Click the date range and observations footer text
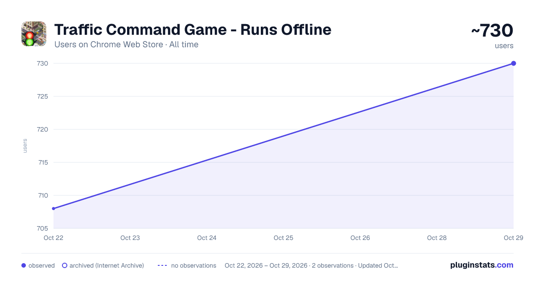The image size is (535, 281). coord(311,265)
